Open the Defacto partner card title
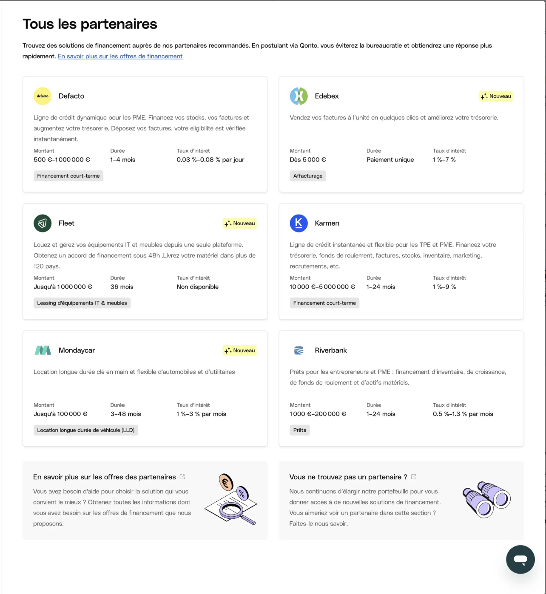This screenshot has height=594, width=546. click(71, 96)
